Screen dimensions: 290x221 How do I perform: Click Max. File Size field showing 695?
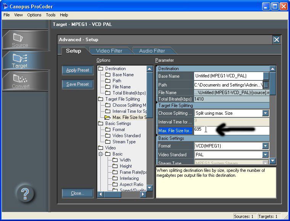coord(231,131)
